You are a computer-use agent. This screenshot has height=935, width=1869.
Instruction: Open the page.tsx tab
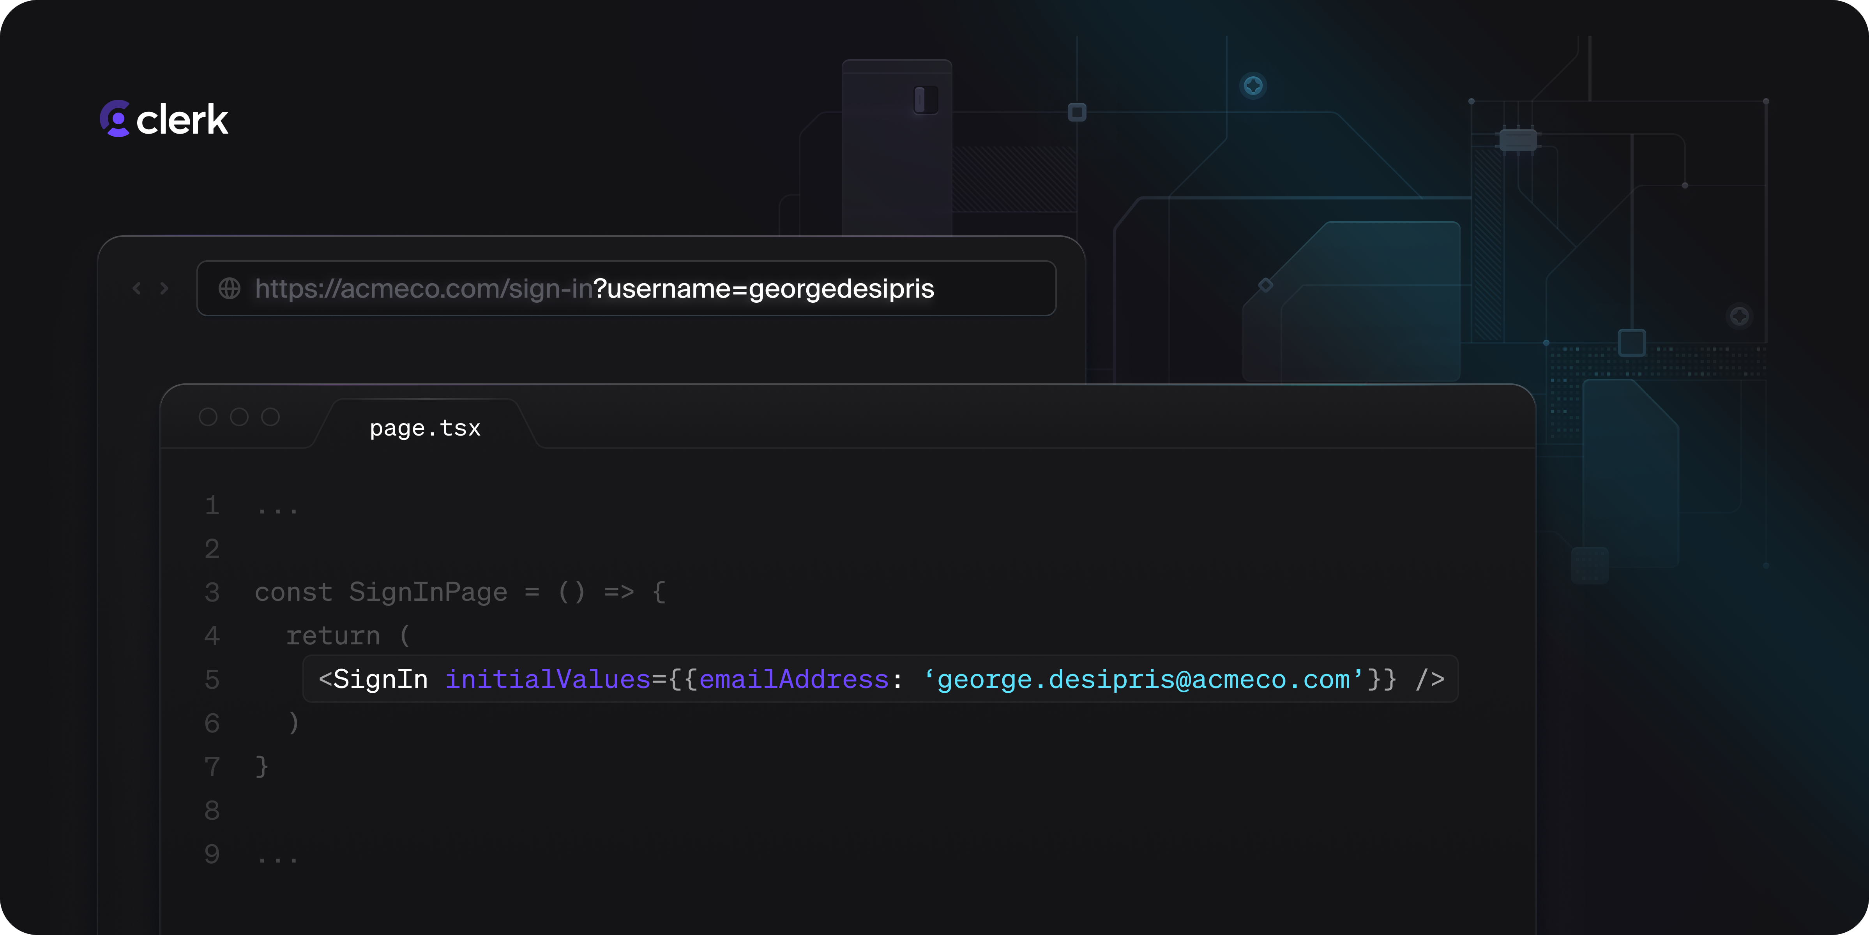[x=425, y=428]
